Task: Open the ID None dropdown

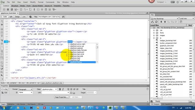Action: point(26,93)
